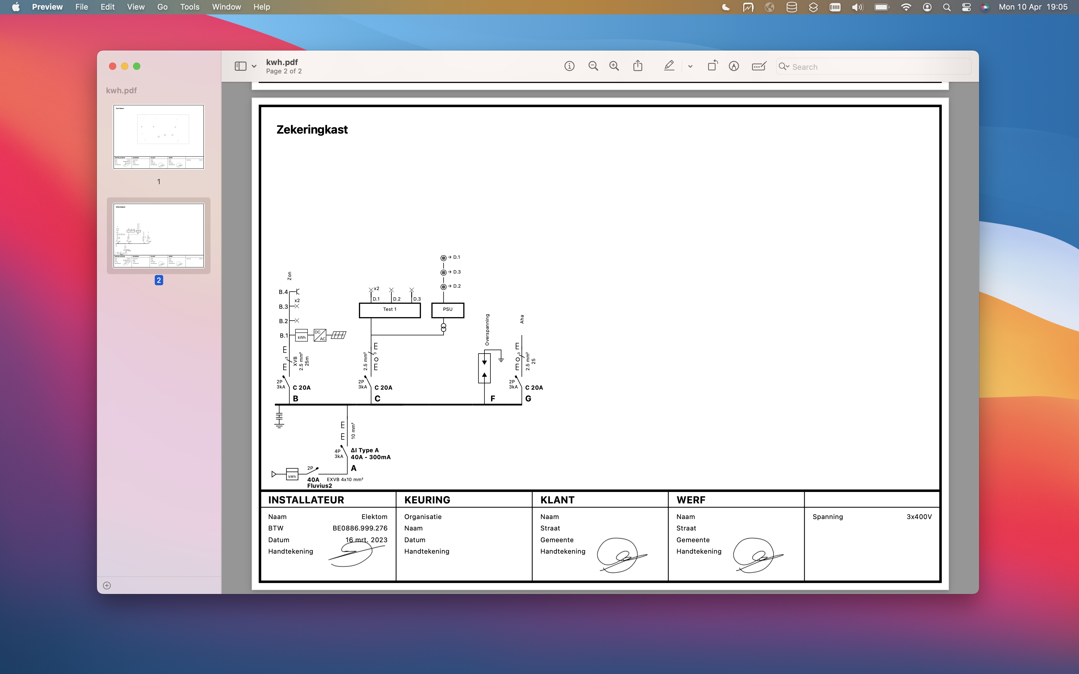Image resolution: width=1079 pixels, height=674 pixels.
Task: Open the Share menu icon
Action: (638, 66)
